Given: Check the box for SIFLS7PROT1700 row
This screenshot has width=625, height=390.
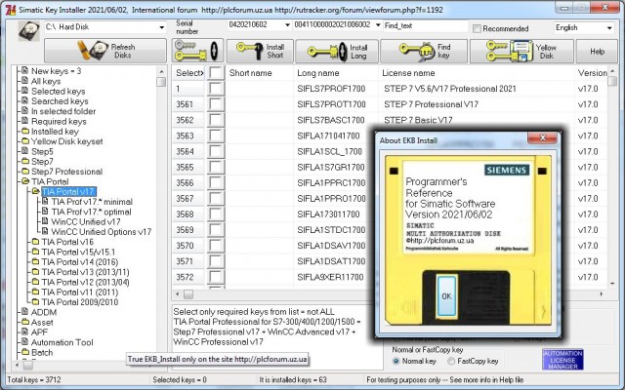Looking at the screenshot, I should pyautogui.click(x=216, y=104).
